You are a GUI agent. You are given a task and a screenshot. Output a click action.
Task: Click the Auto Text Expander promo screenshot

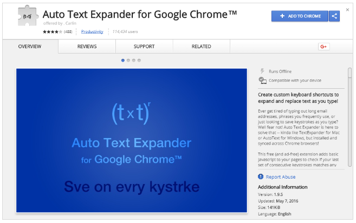coord(132,140)
